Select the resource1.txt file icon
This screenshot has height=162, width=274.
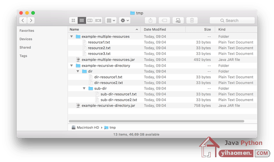[x=84, y=42]
